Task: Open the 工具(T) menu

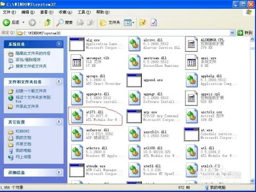Action: [84, 12]
